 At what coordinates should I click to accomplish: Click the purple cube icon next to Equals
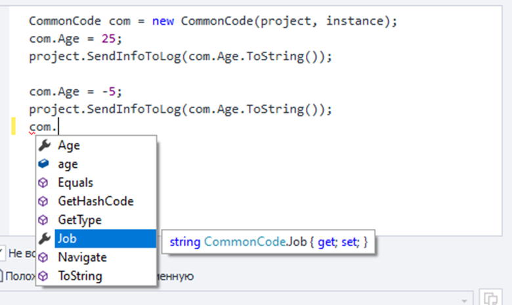(45, 183)
